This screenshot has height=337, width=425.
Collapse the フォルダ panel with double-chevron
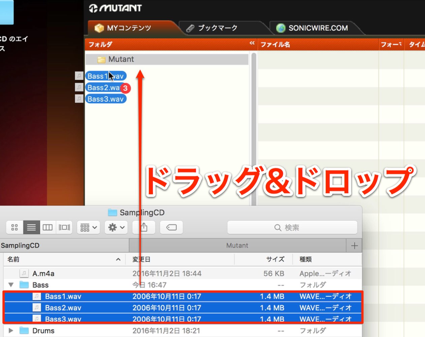coord(252,43)
